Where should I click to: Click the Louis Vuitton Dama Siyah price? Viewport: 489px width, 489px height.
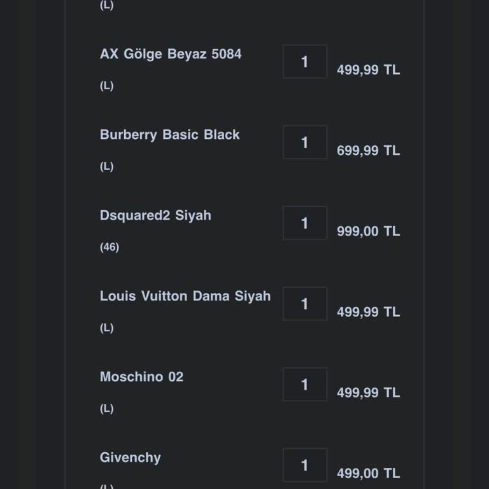[x=368, y=312]
